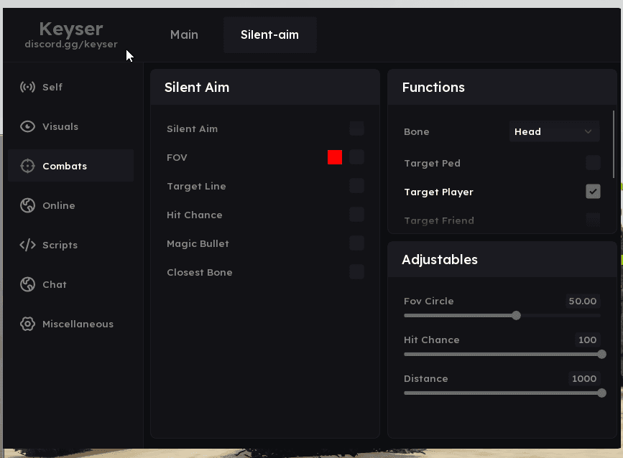
Task: Click the Combats crosshair icon
Action: 27,166
